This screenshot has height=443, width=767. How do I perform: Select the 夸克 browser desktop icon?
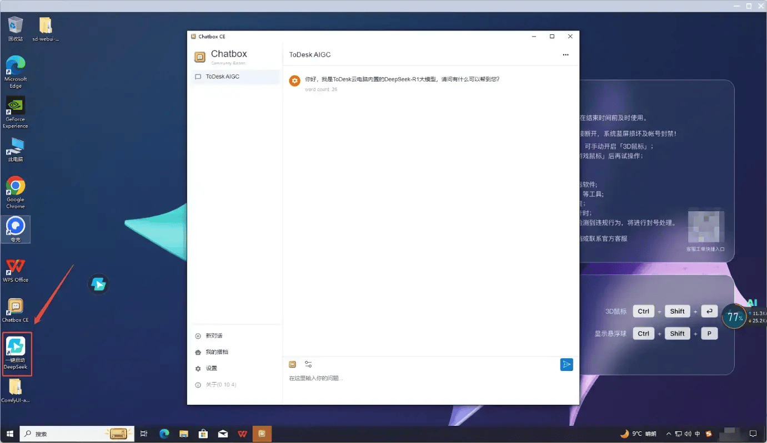pos(16,229)
